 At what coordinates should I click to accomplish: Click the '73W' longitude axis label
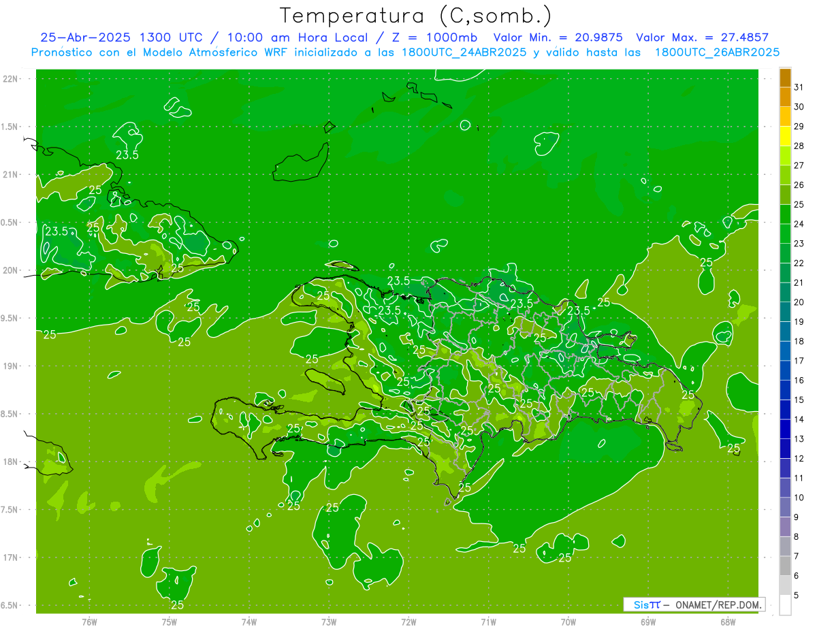329,621
